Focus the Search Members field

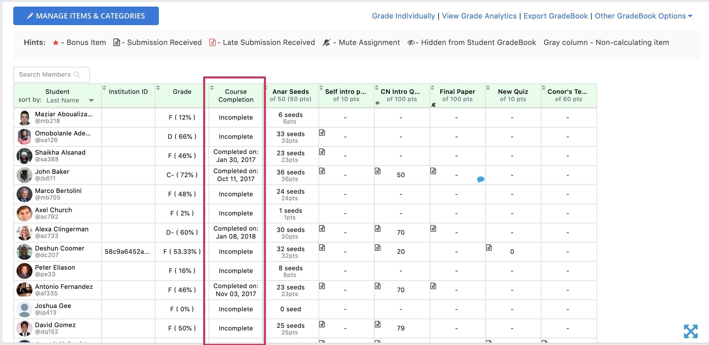pos(52,74)
